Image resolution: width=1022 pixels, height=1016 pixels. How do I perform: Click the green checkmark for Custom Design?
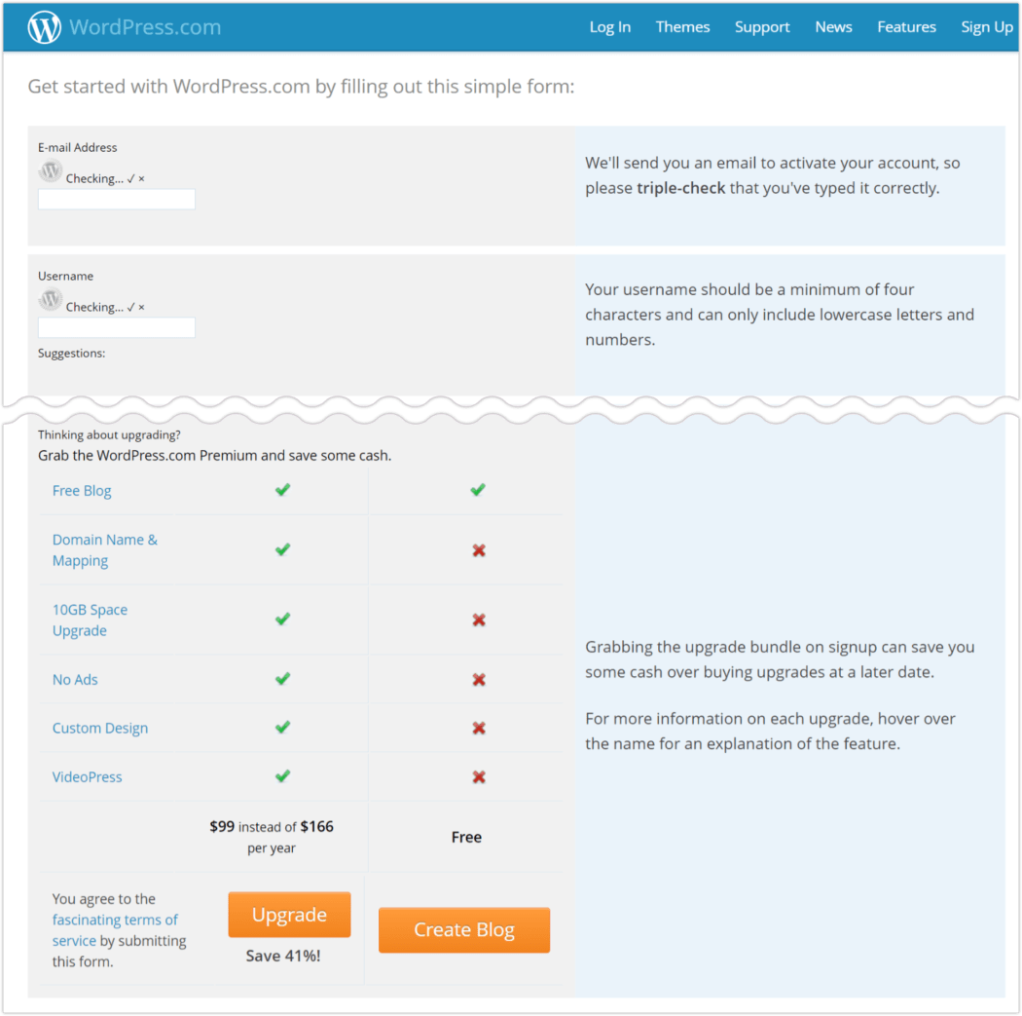282,728
